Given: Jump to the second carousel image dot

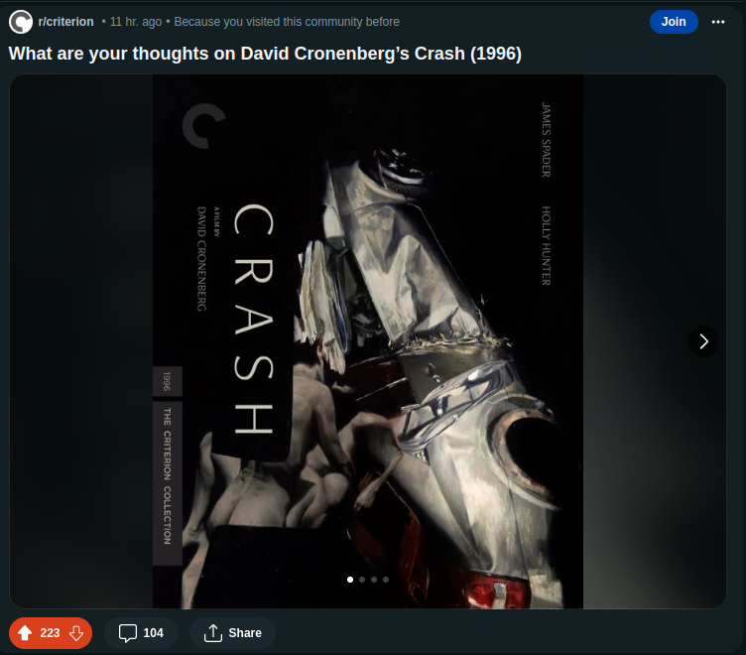Looking at the screenshot, I should click(x=362, y=580).
